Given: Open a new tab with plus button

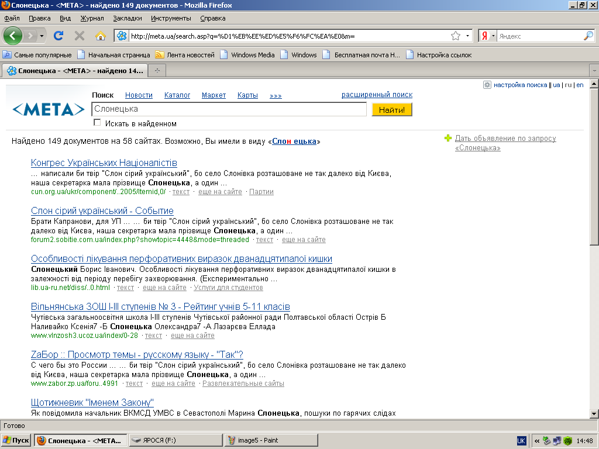Looking at the screenshot, I should 157,71.
